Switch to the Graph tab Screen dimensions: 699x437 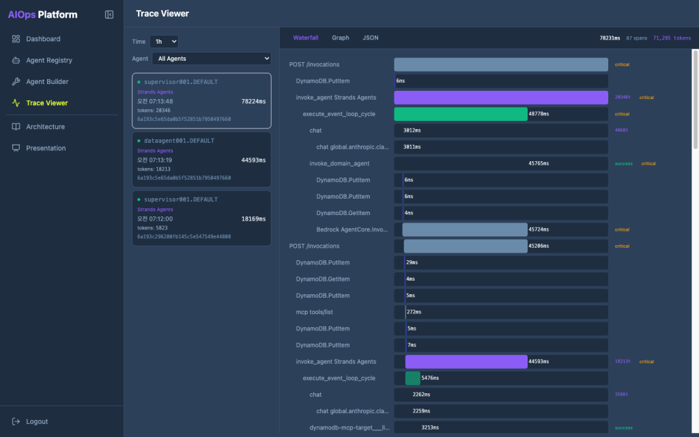point(341,38)
